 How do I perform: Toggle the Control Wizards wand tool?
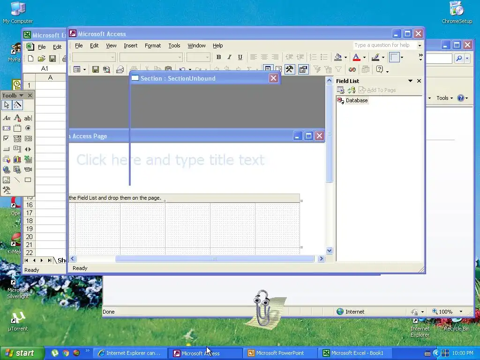pos(17,105)
